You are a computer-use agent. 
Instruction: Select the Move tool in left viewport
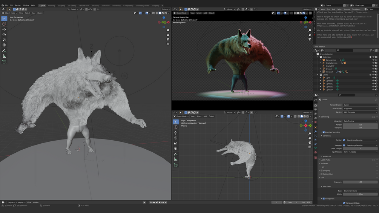tap(4, 29)
